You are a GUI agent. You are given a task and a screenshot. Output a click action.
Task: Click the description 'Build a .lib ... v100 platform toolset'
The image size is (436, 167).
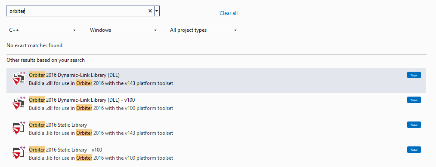[101, 158]
